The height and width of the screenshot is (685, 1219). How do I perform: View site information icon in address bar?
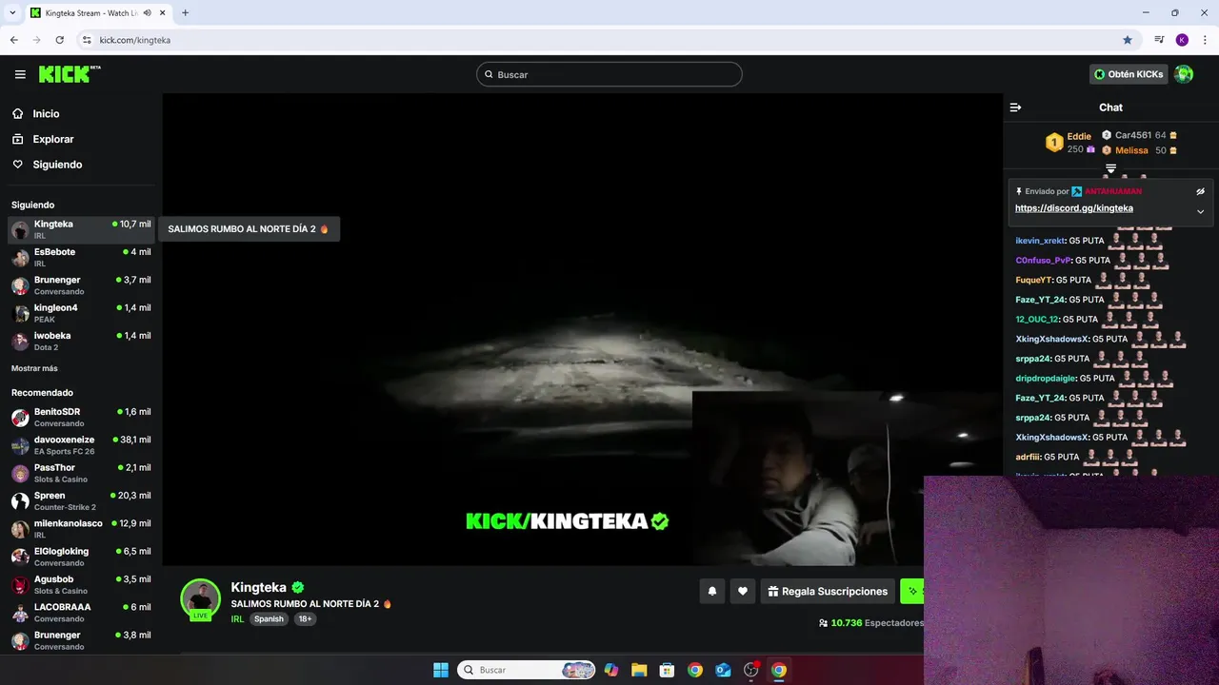(x=87, y=40)
